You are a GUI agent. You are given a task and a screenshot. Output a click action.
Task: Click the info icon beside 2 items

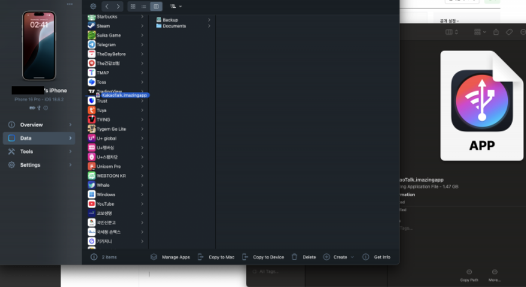[94, 257]
